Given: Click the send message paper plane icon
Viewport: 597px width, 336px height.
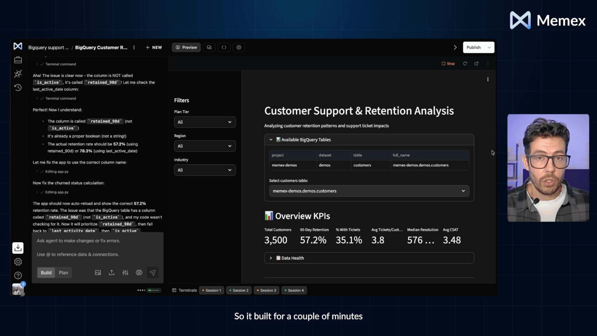Looking at the screenshot, I should (x=153, y=273).
